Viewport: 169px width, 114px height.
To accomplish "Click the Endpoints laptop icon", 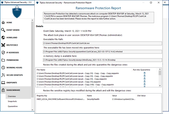I will pos(3,83).
